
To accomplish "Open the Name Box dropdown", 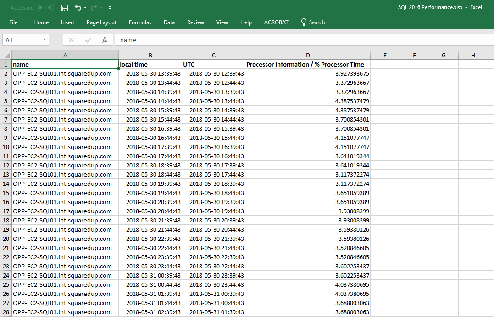I will [45, 40].
